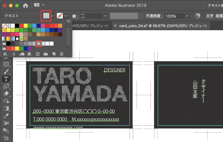The height and width of the screenshot is (142, 223).
Task: Click the Home icon in title bar
Action: (26, 5)
